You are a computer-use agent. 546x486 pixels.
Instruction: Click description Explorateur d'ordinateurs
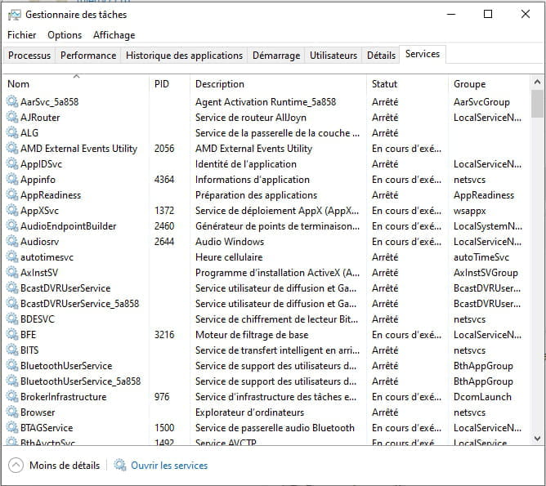pos(249,412)
